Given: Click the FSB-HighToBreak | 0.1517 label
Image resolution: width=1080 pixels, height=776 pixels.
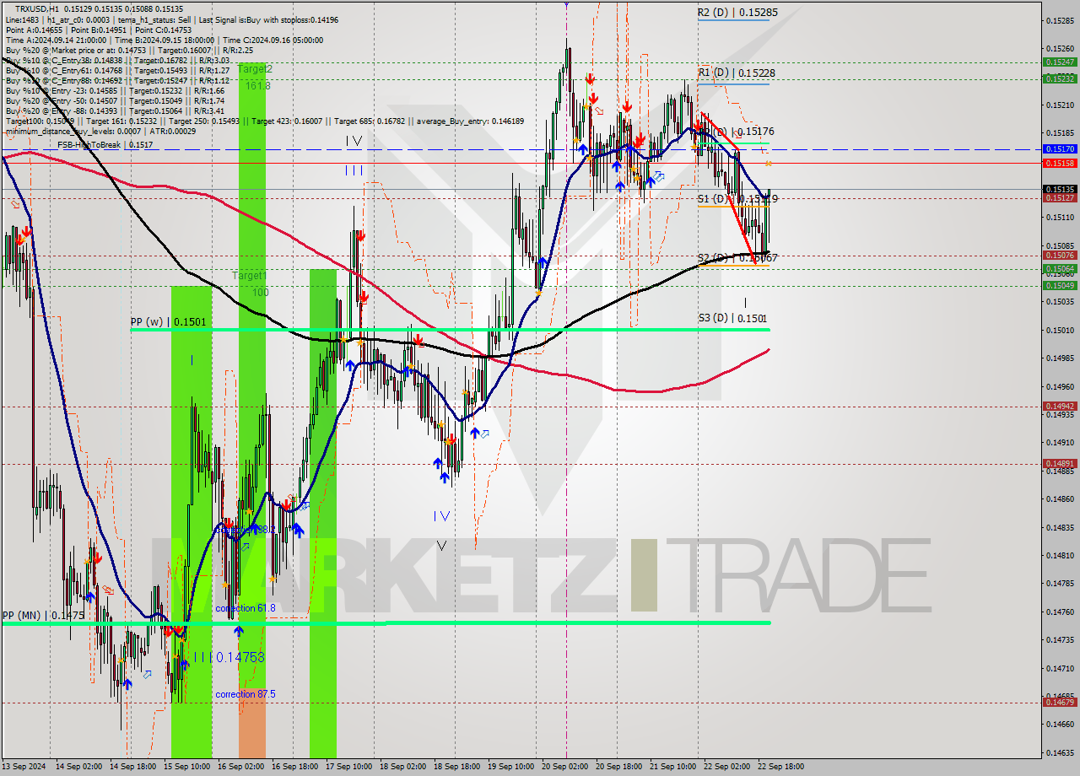Looking at the screenshot, I should (x=105, y=145).
